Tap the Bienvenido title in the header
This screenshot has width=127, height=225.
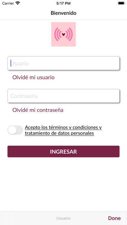tap(63, 13)
